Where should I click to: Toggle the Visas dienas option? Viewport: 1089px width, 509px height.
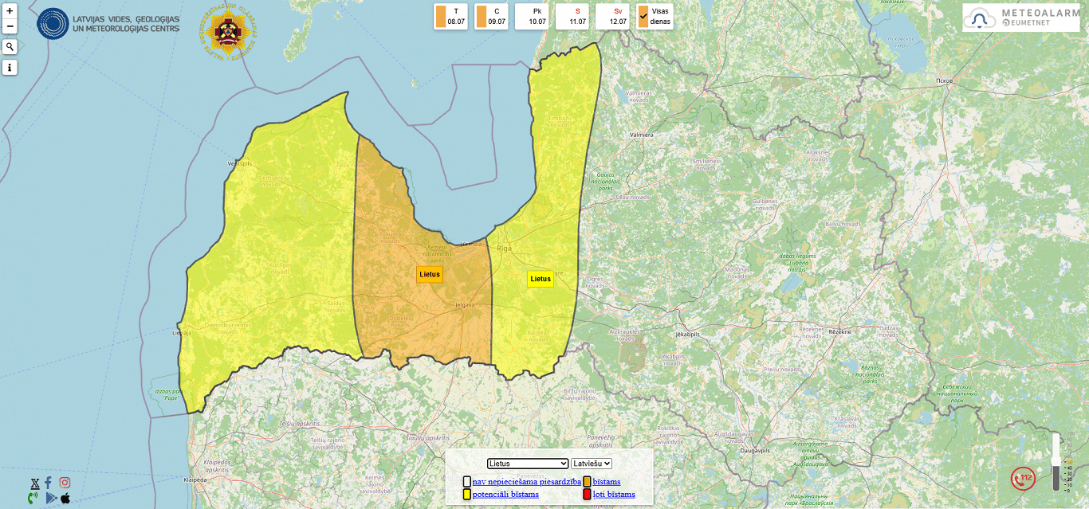tap(655, 17)
